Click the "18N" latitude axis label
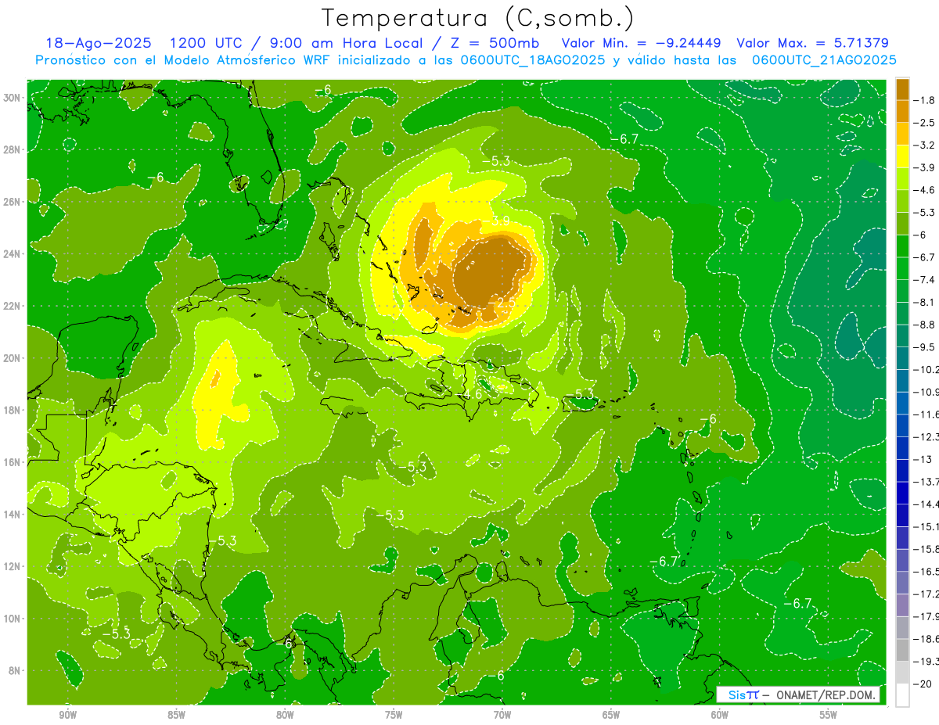This screenshot has width=939, height=725. (13, 410)
